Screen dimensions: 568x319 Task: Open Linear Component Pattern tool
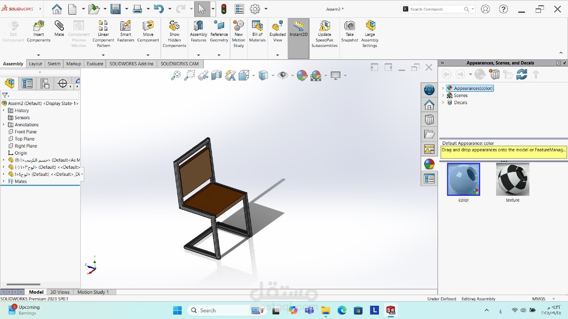(x=103, y=34)
